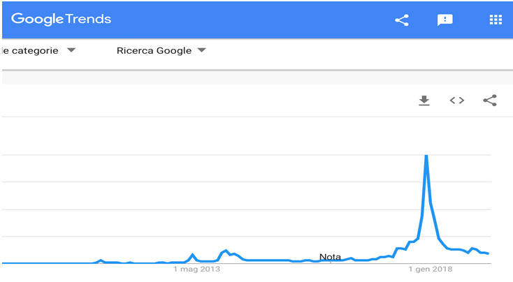This screenshot has width=513, height=282.
Task: Click the right end of the trend line
Action: point(488,253)
